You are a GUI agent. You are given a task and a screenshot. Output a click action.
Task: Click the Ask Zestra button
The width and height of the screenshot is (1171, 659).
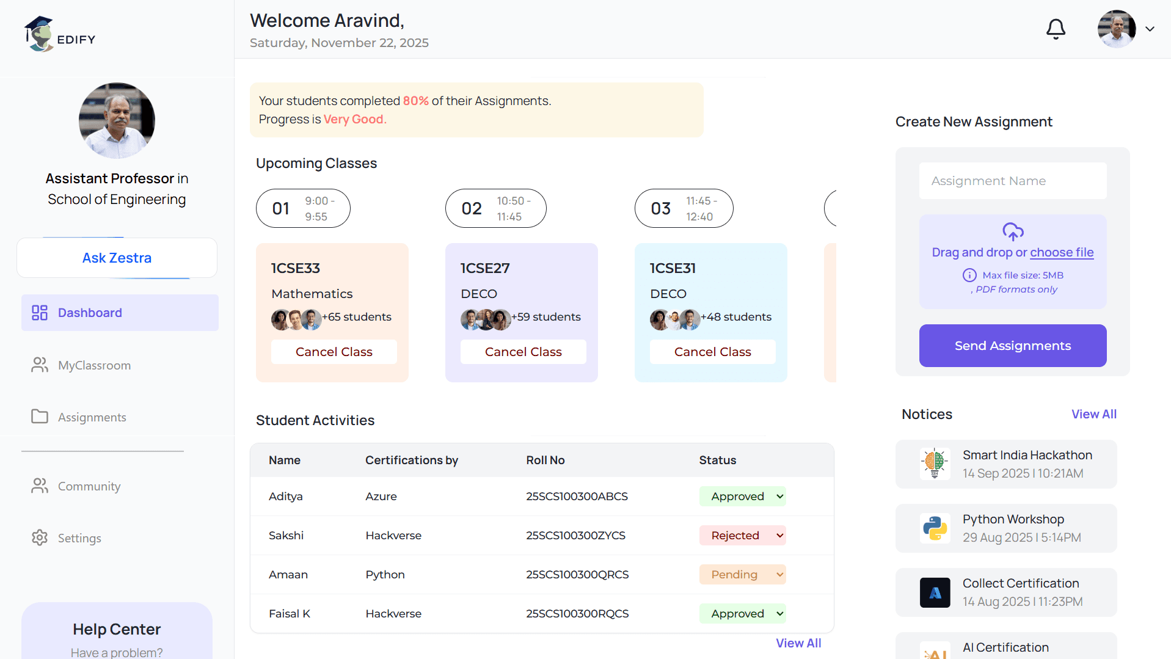tap(117, 258)
